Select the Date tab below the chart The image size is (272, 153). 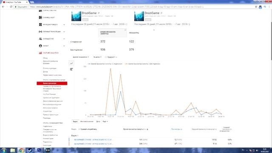tap(98, 122)
